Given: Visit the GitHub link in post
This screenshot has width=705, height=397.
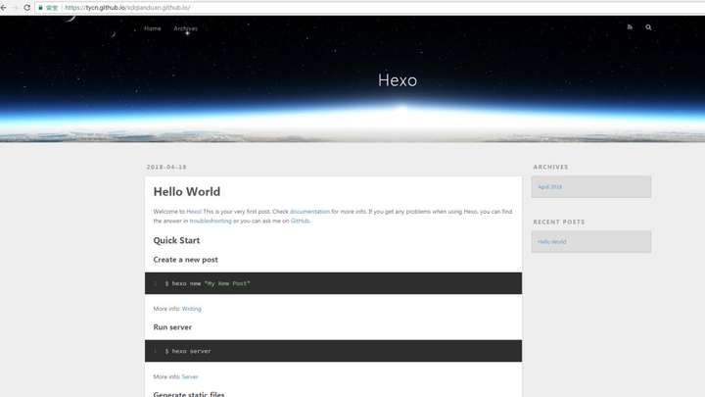Looking at the screenshot, I should [300, 221].
